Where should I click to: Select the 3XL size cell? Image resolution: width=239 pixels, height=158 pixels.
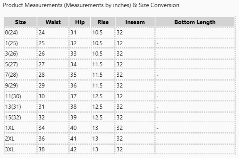pyautogui.click(x=20, y=149)
